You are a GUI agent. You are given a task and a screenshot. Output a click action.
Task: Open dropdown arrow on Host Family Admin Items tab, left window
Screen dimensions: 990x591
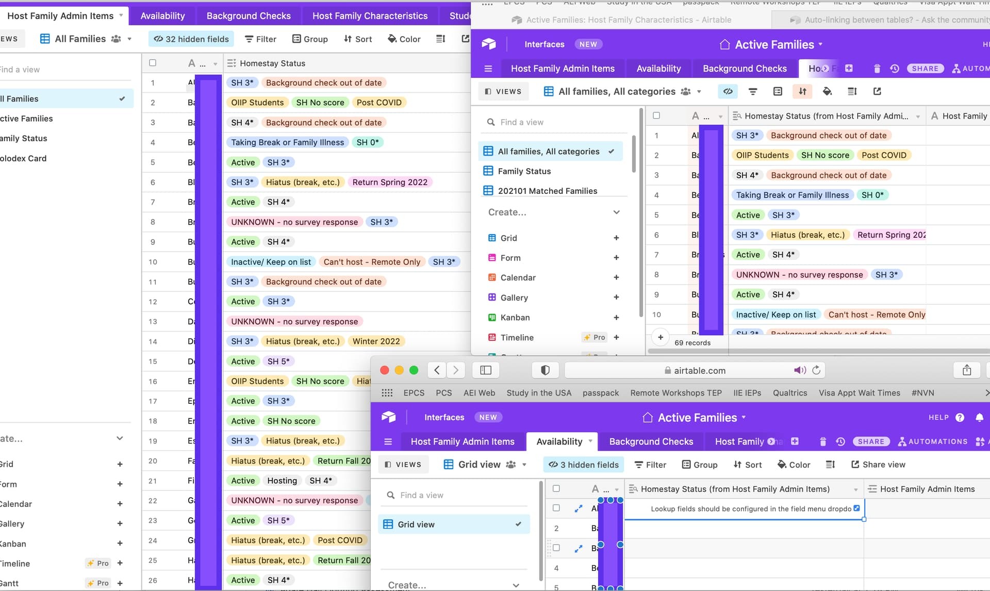pos(121,15)
